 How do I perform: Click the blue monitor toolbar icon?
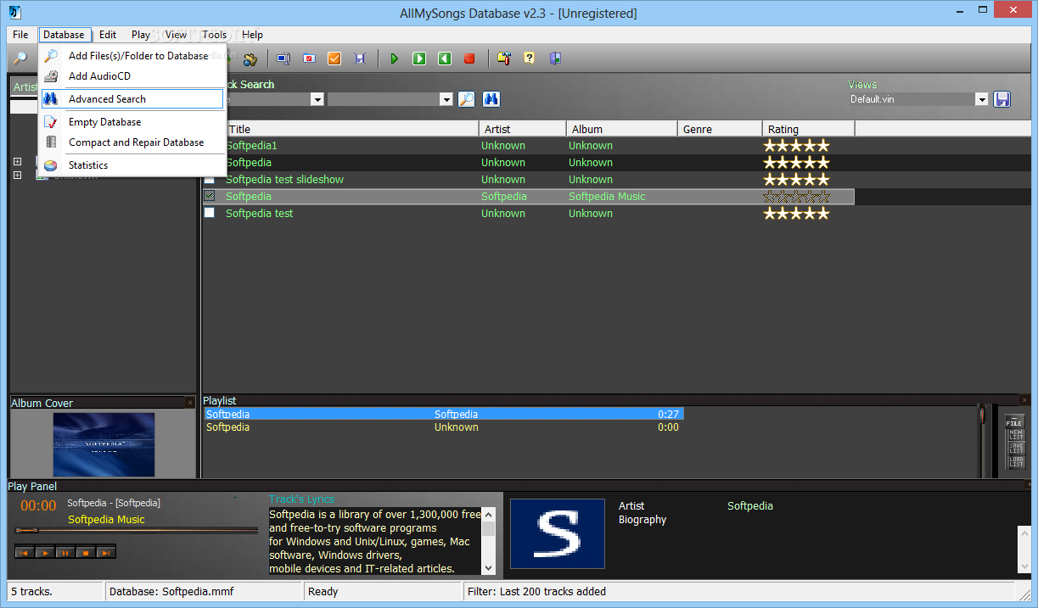coord(283,59)
